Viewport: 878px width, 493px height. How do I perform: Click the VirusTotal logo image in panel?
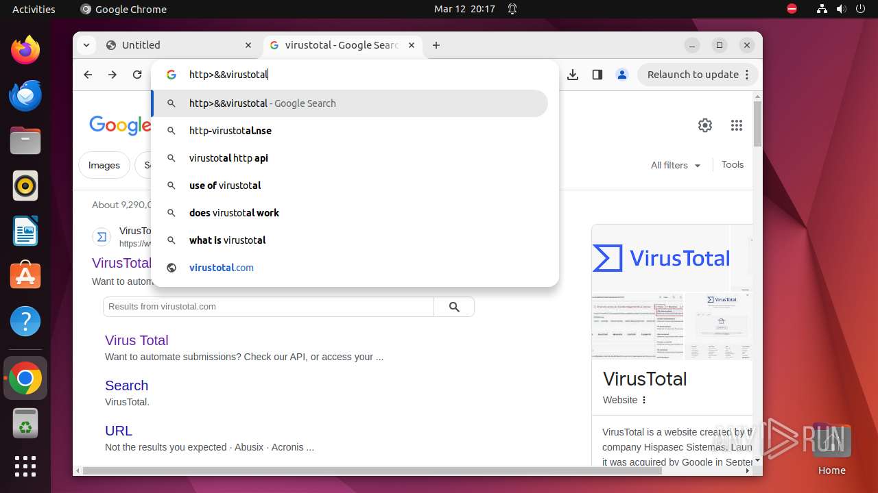pos(661,258)
